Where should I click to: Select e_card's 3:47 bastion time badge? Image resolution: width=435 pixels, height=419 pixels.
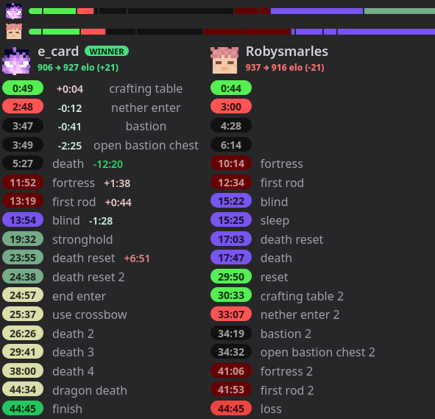pos(23,126)
